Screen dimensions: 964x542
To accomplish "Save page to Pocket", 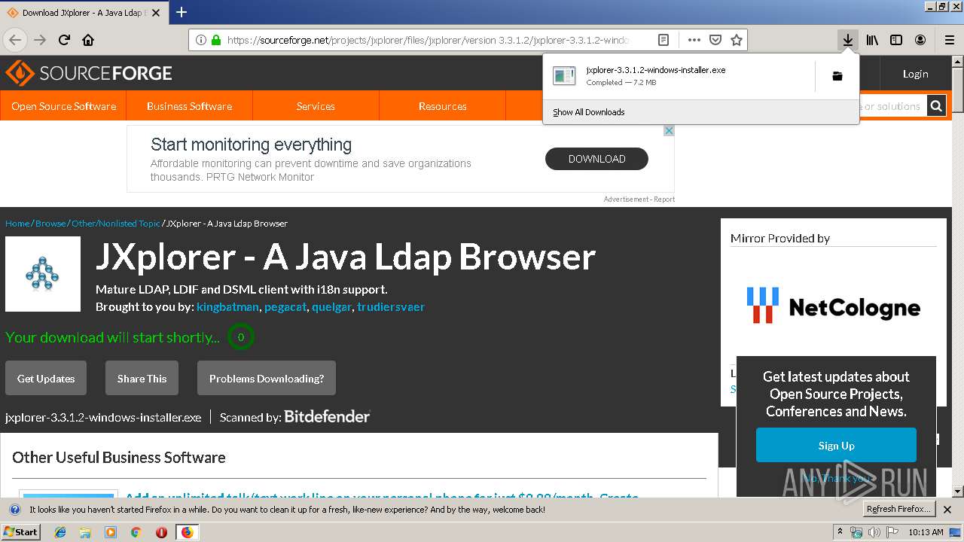I will pyautogui.click(x=715, y=40).
